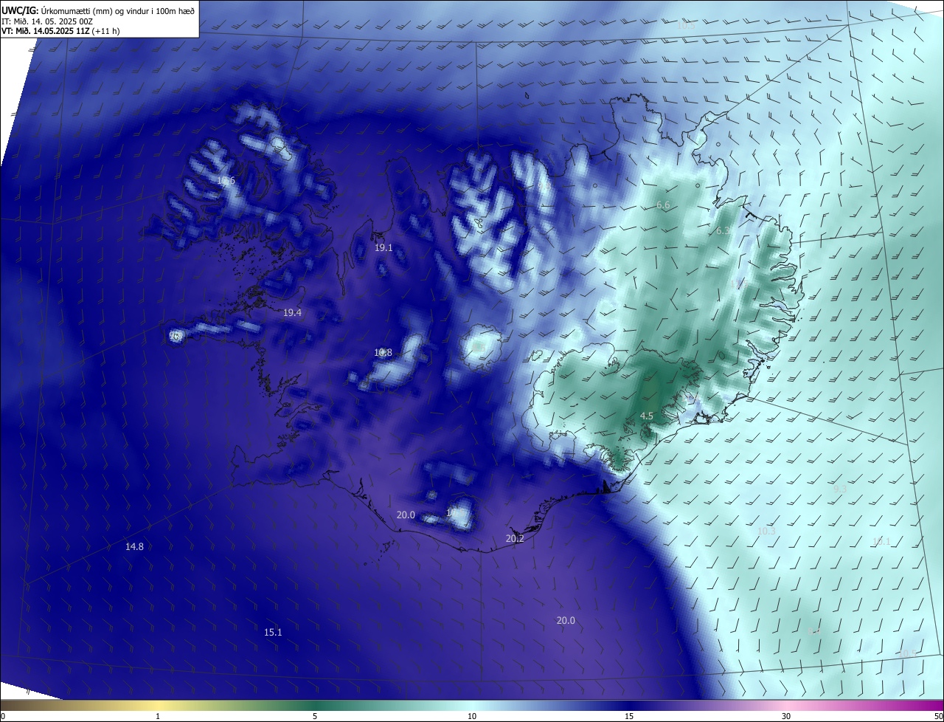
Task: Pick the yellow colorbar segment above the 1 tick
Action: (x=158, y=705)
